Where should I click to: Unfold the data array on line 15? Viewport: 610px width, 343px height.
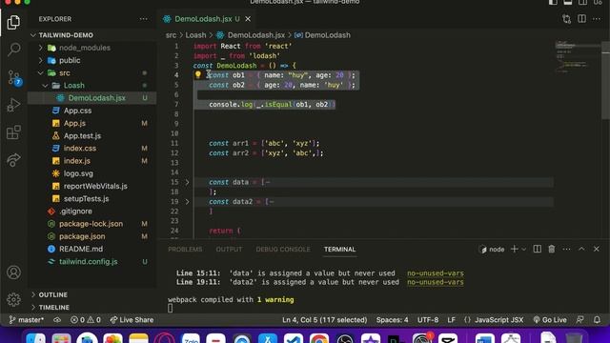187,182
